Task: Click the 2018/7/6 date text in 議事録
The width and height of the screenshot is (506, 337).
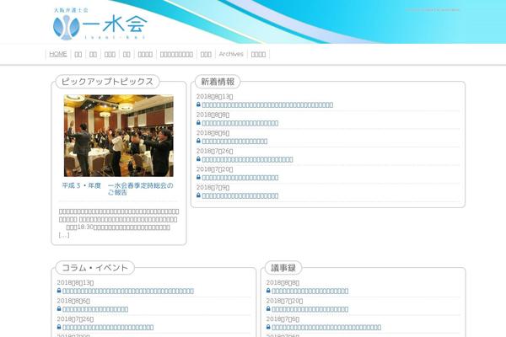Action: (283, 319)
